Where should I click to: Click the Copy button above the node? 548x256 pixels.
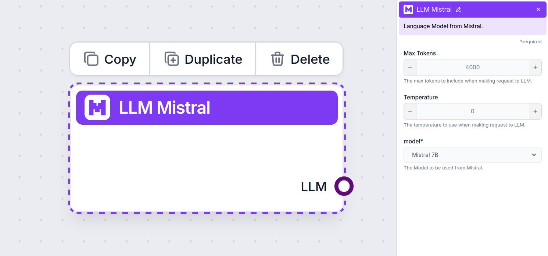click(x=110, y=59)
